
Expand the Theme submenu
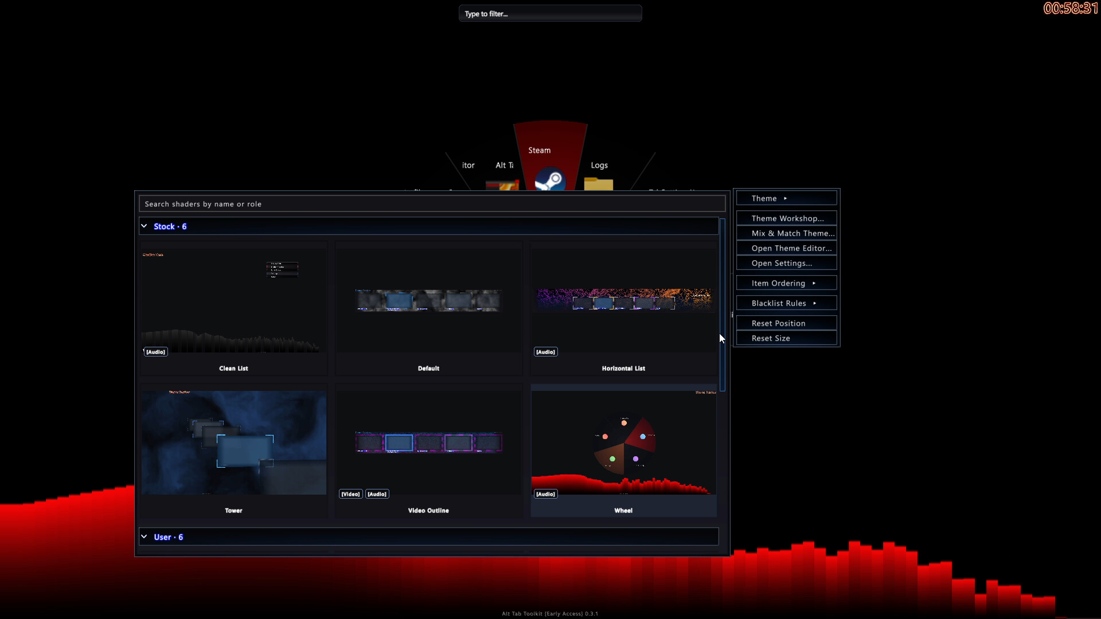click(786, 198)
